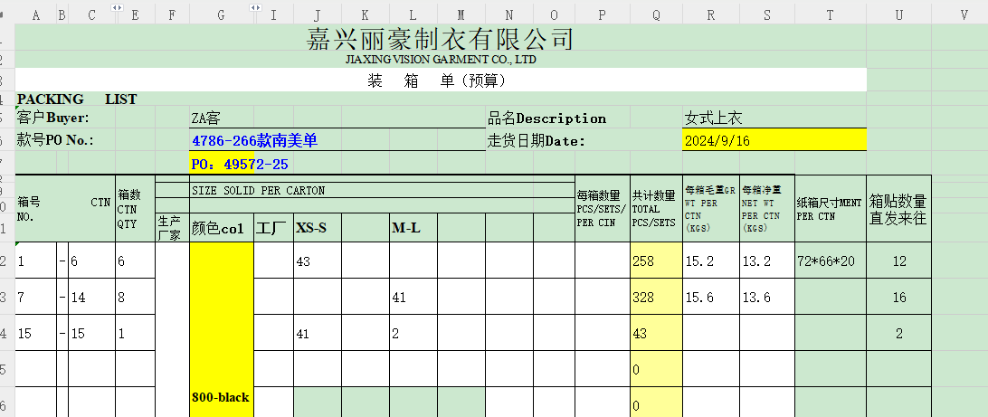Image resolution: width=988 pixels, height=417 pixels.
Task: Click the 女式上衣 description cell
Action: (x=774, y=118)
